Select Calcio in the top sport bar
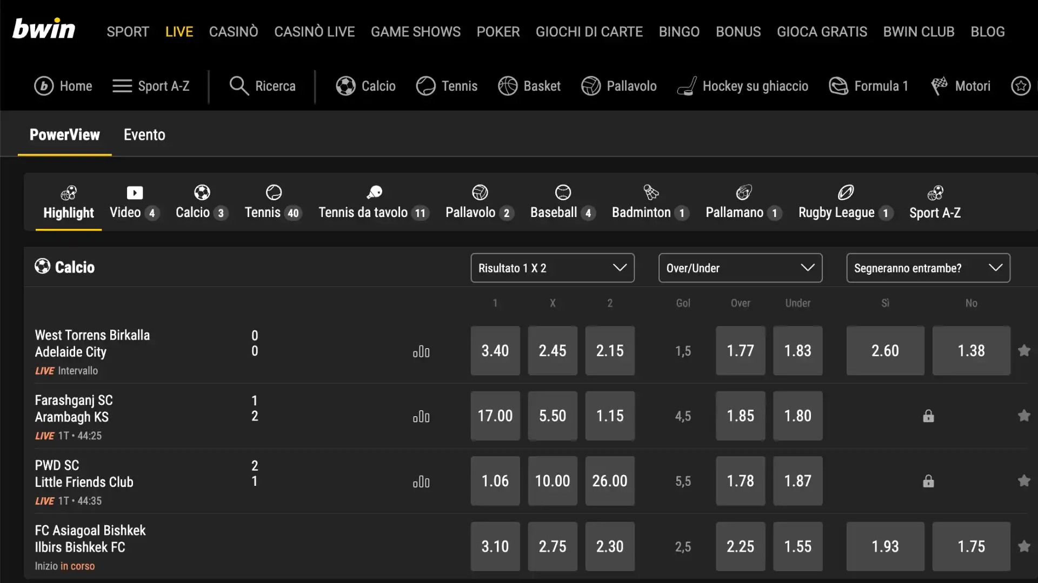Viewport: 1038px width, 583px height. 366,86
